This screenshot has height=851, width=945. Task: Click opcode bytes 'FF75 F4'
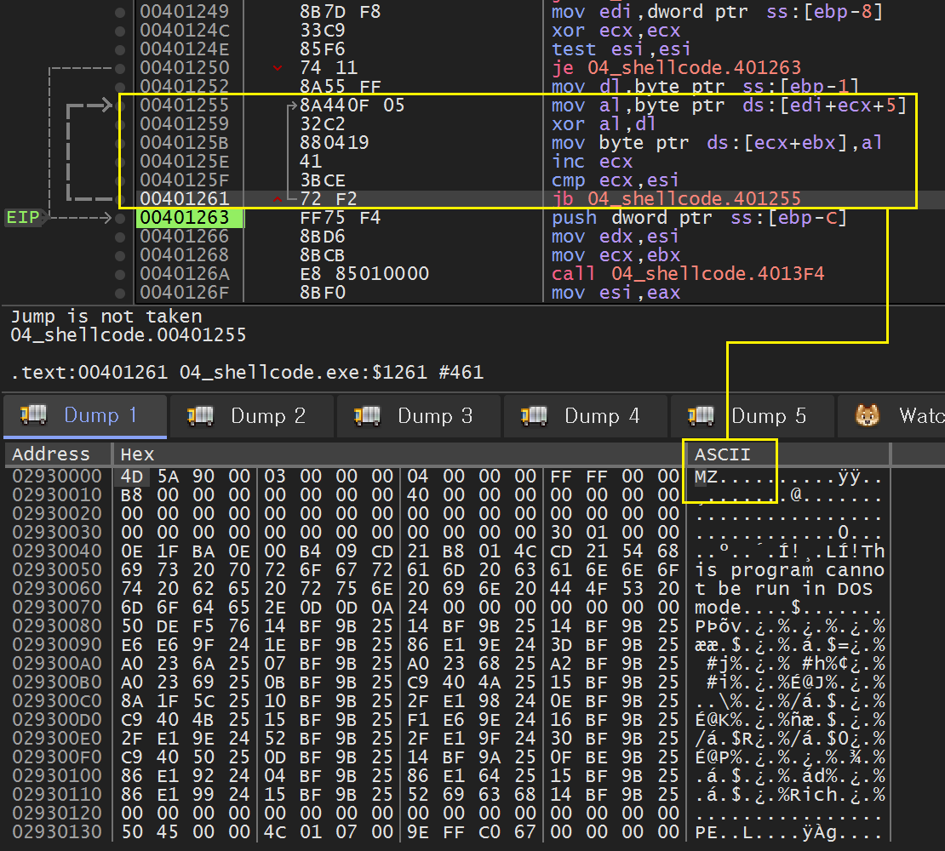(x=341, y=217)
